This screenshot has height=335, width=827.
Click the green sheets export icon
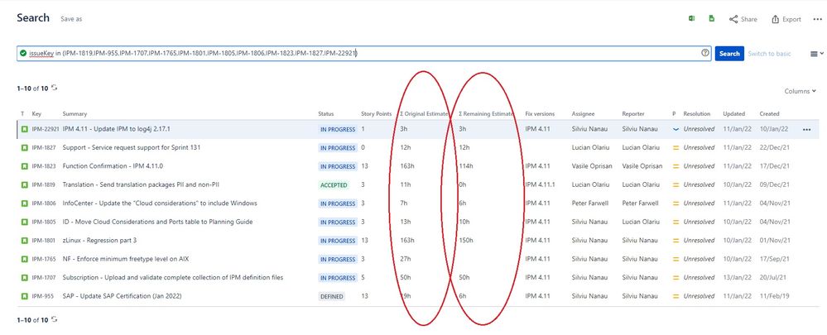coord(711,18)
